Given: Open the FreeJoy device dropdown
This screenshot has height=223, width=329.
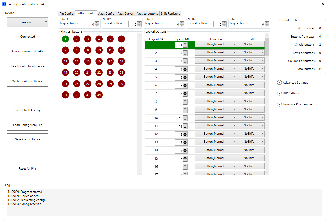Looking at the screenshot, I should pos(27,22).
